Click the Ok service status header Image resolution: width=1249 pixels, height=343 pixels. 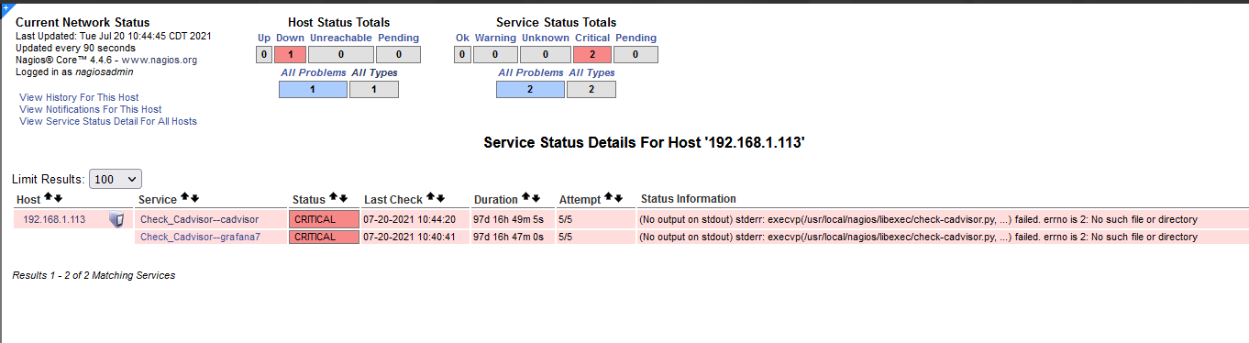point(462,38)
